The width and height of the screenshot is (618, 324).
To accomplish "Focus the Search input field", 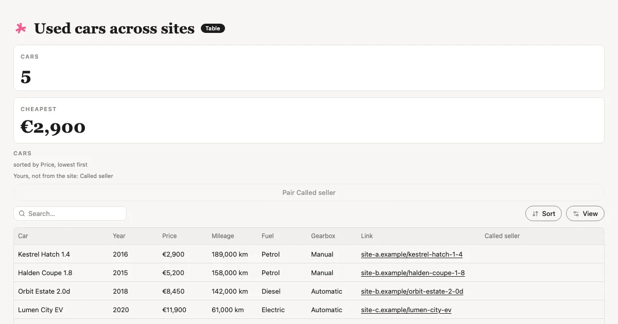I will (x=70, y=213).
